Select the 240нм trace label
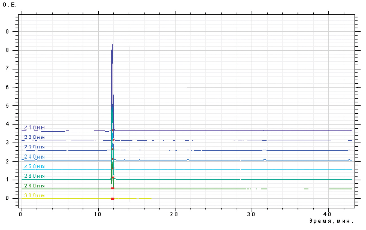The height and width of the screenshot is (230, 366). pos(34,157)
